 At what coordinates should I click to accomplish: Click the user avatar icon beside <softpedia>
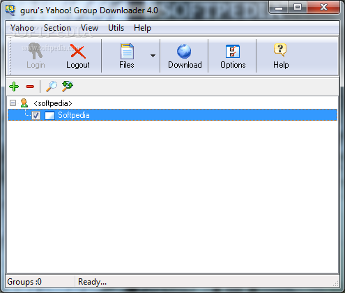point(24,103)
